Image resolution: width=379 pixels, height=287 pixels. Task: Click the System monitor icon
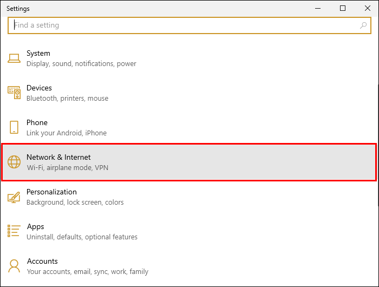point(14,58)
